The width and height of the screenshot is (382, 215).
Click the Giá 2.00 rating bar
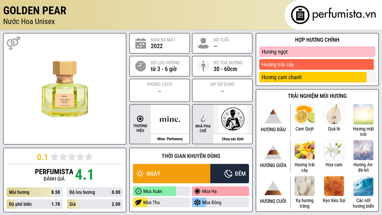pos(95,204)
